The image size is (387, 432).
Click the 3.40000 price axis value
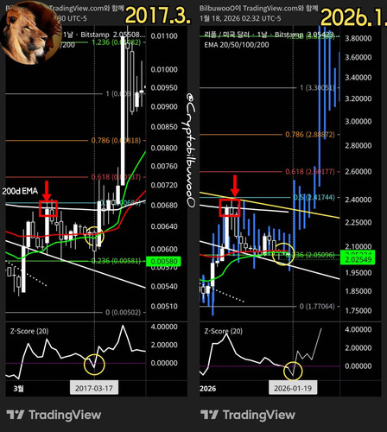point(358,78)
